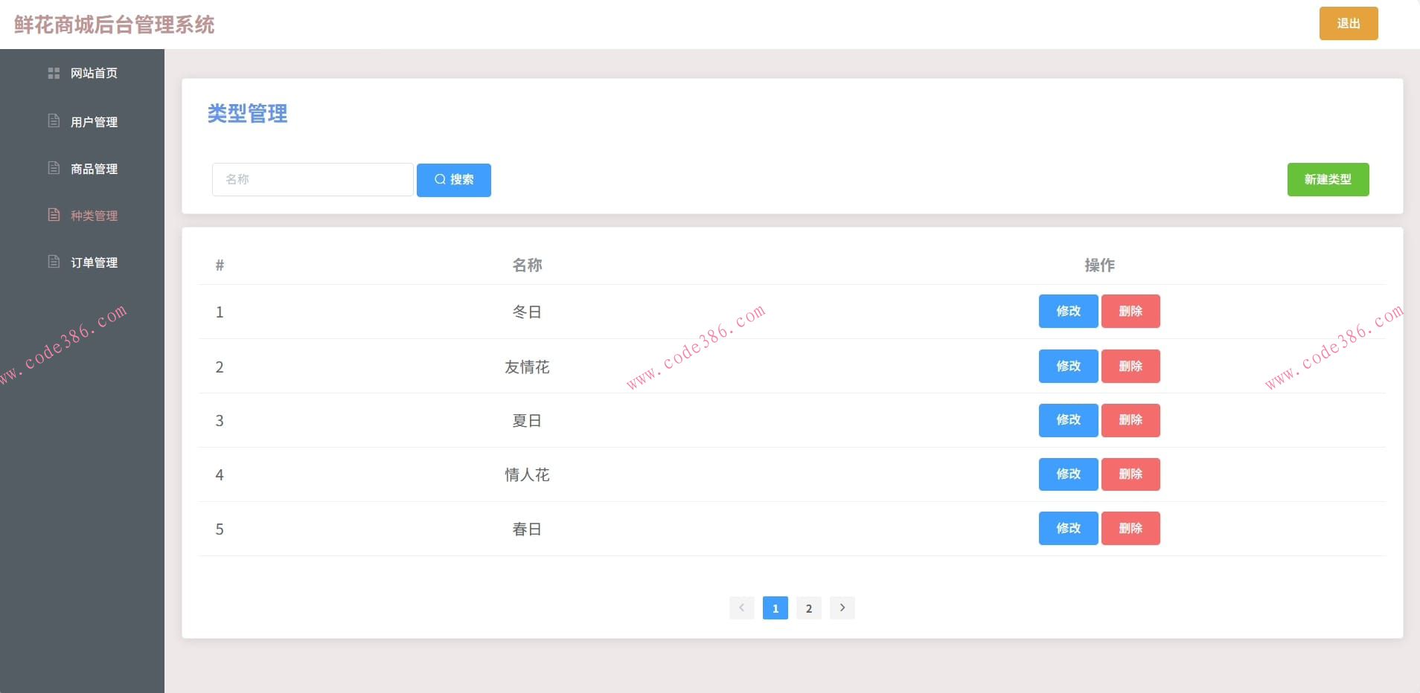This screenshot has width=1420, height=693.
Task: Click 删除 in the 情人花 row
Action: [x=1130, y=474]
